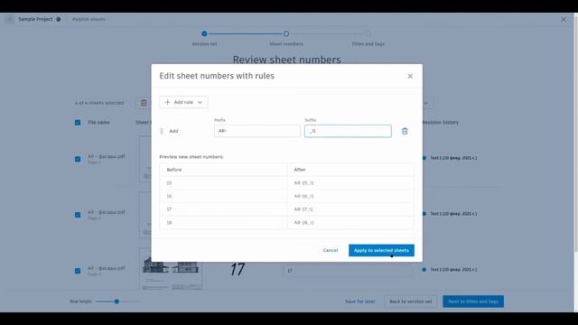
Task: Proceed with Next to titles and tags
Action: 473,302
